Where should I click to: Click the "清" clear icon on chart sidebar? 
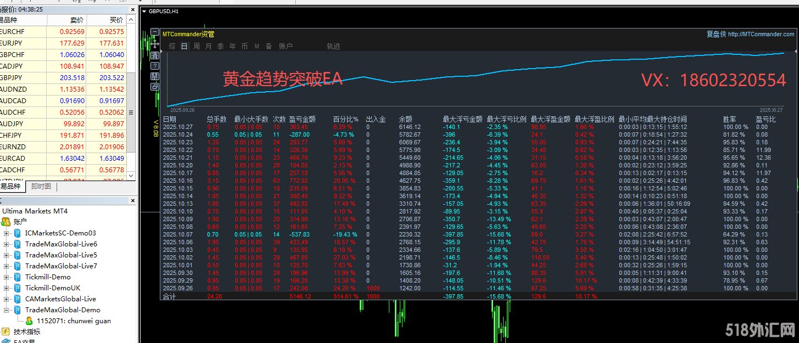[x=155, y=55]
